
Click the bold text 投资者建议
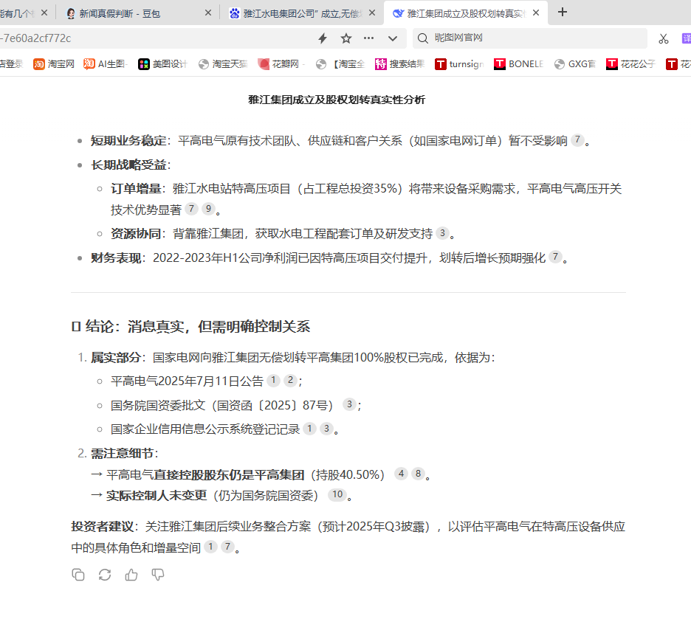[102, 527]
